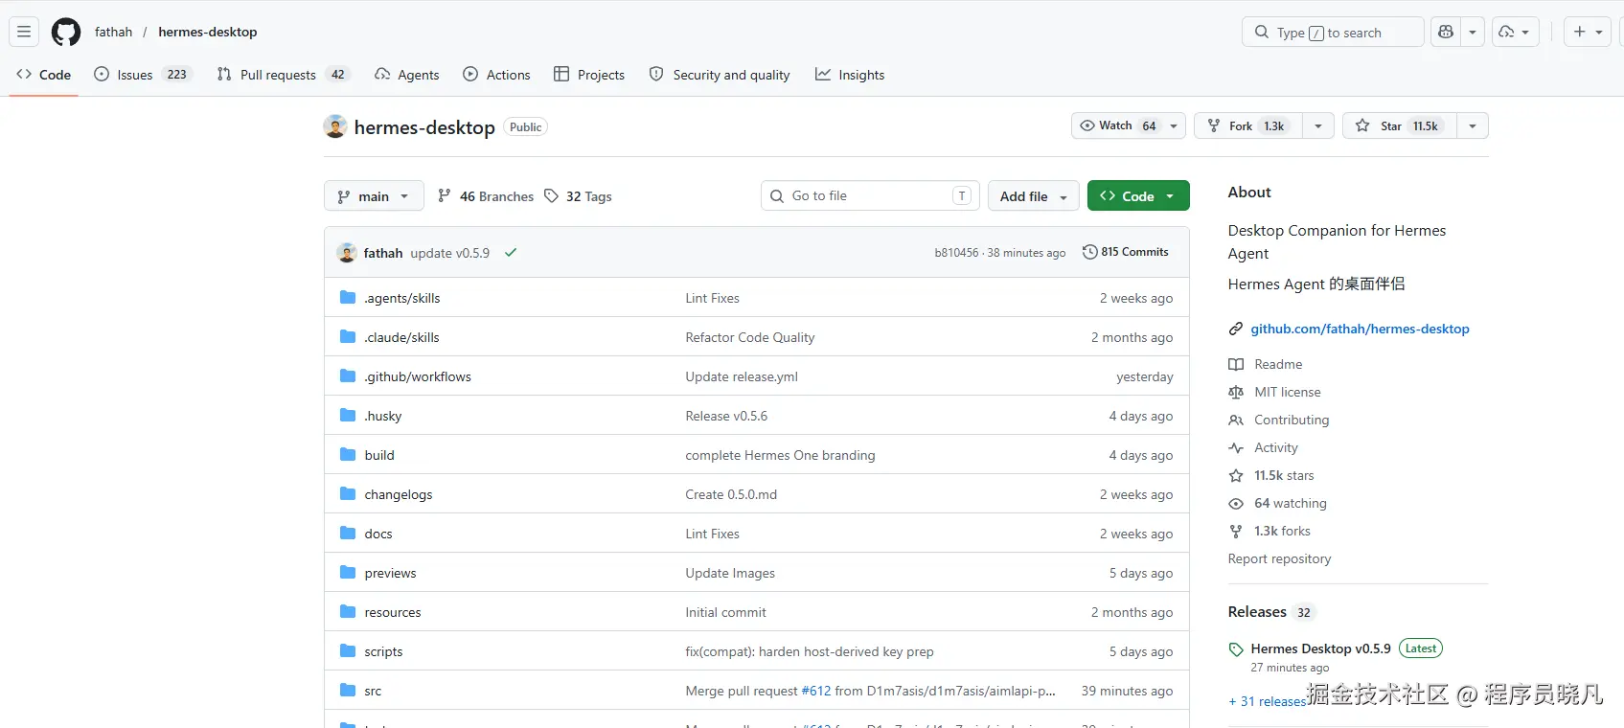The height and width of the screenshot is (728, 1624).
Task: View 11.5k stars list
Action: click(1284, 475)
